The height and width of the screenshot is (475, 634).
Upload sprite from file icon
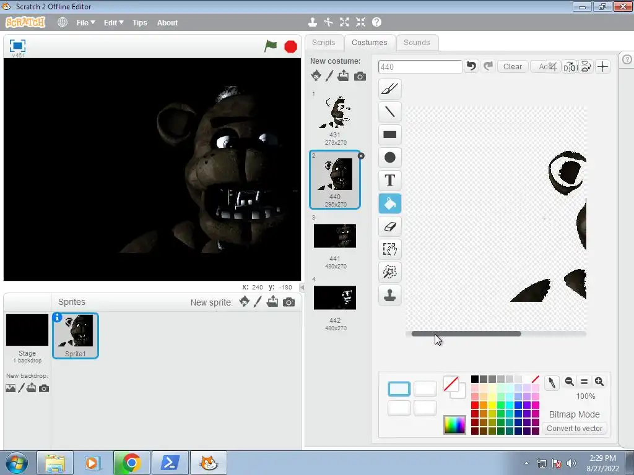click(x=272, y=301)
